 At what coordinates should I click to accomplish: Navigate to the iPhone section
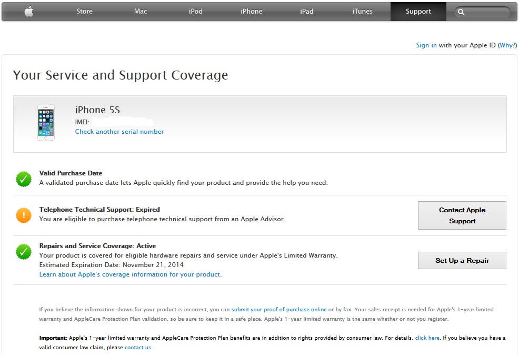(252, 11)
